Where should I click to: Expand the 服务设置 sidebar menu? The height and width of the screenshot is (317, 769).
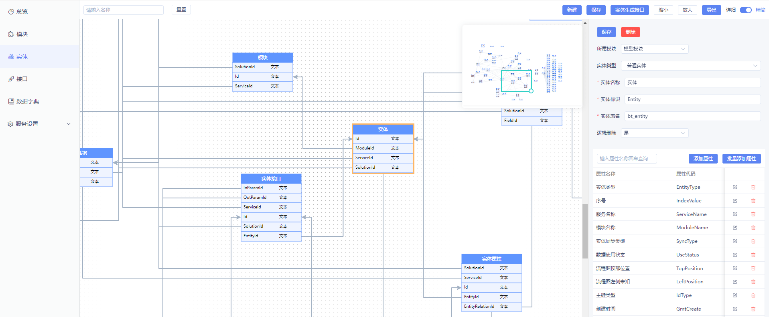(x=39, y=124)
